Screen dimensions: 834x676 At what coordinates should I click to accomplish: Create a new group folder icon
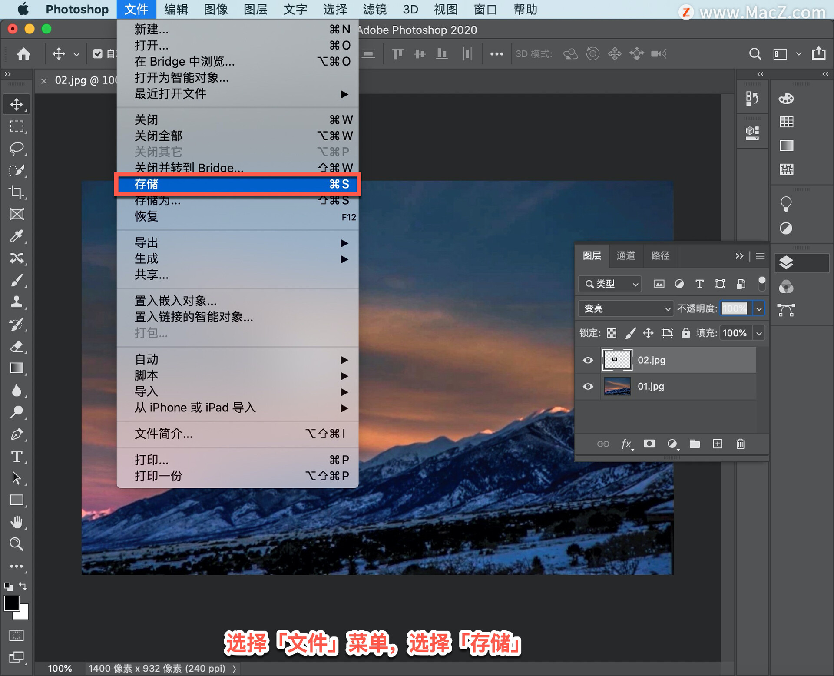pyautogui.click(x=695, y=444)
